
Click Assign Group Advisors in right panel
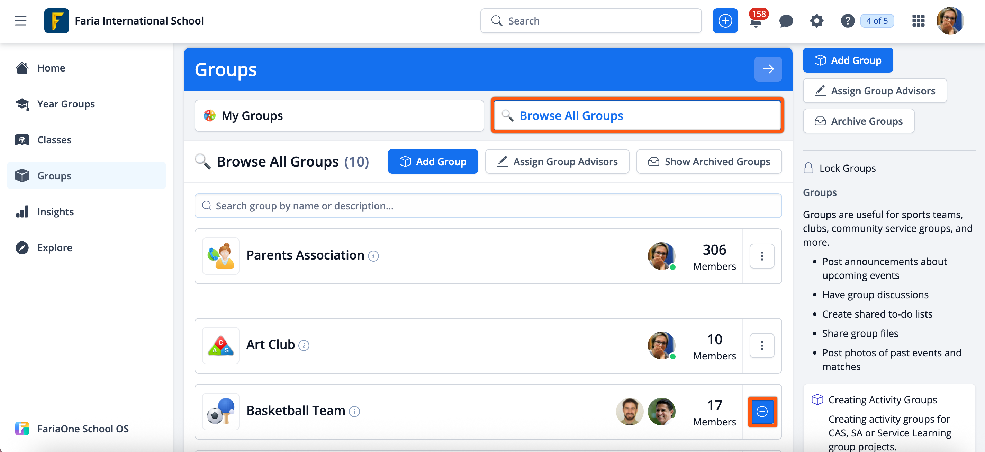point(875,91)
